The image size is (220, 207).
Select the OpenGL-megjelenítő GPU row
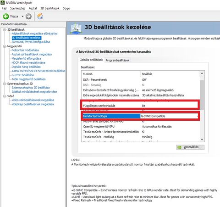pyautogui.click(x=141, y=127)
